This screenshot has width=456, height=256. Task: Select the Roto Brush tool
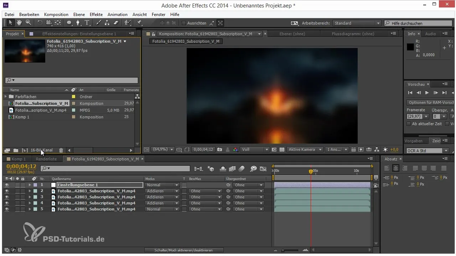click(127, 23)
